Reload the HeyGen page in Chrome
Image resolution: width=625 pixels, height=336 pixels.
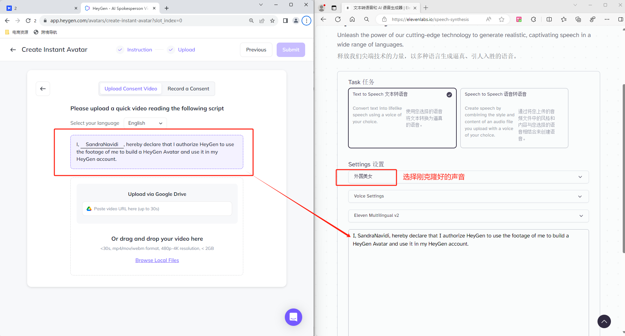pyautogui.click(x=28, y=21)
